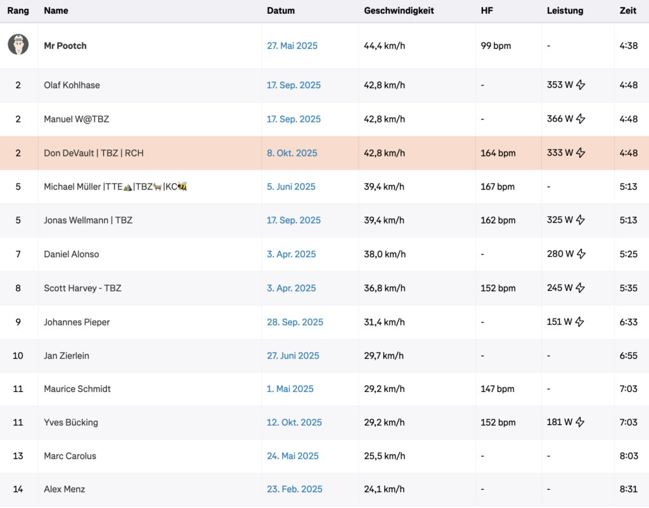This screenshot has height=508, width=649.
Task: Click power icon in Don DeVault's row
Action: click(581, 153)
